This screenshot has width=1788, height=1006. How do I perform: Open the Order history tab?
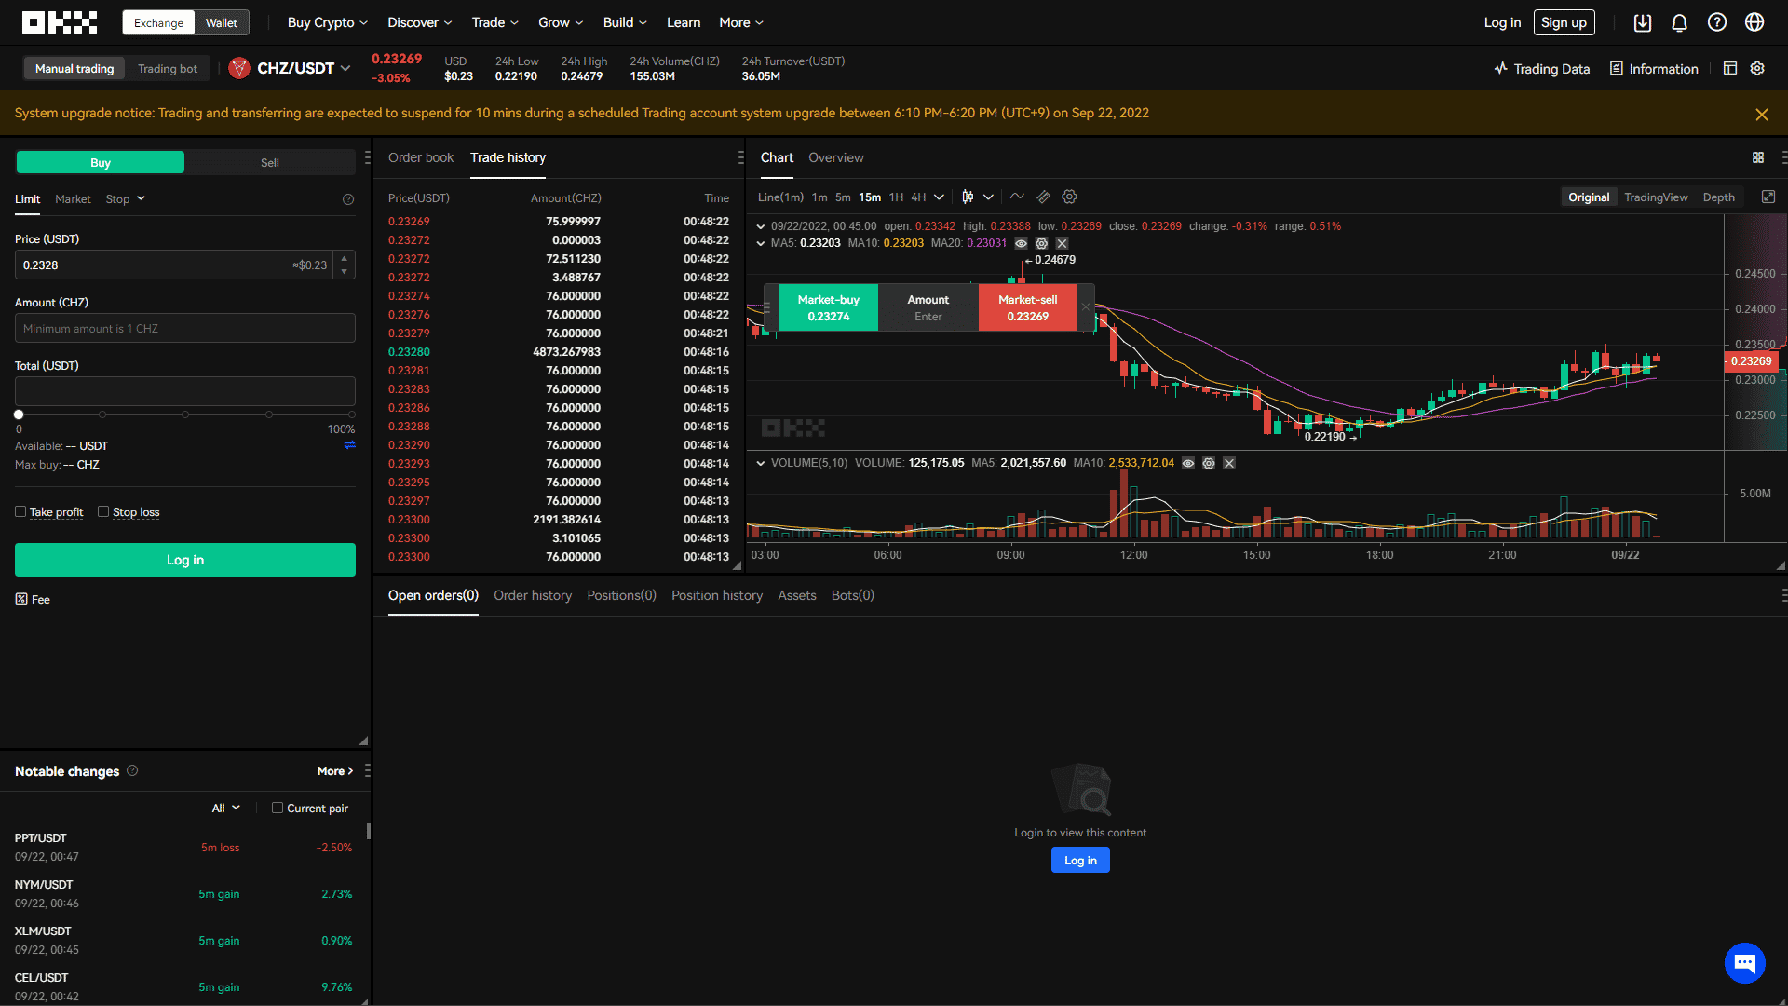[533, 595]
